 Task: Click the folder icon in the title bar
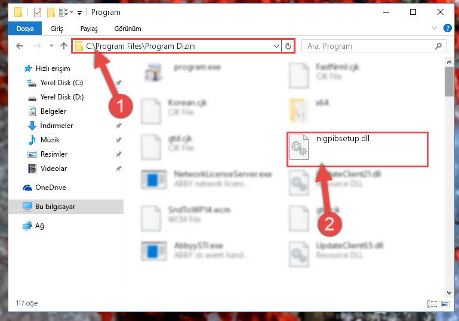[x=18, y=12]
